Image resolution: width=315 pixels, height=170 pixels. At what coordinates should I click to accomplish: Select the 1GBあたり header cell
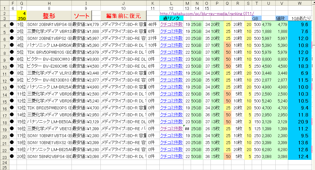pyautogui.click(x=299, y=18)
